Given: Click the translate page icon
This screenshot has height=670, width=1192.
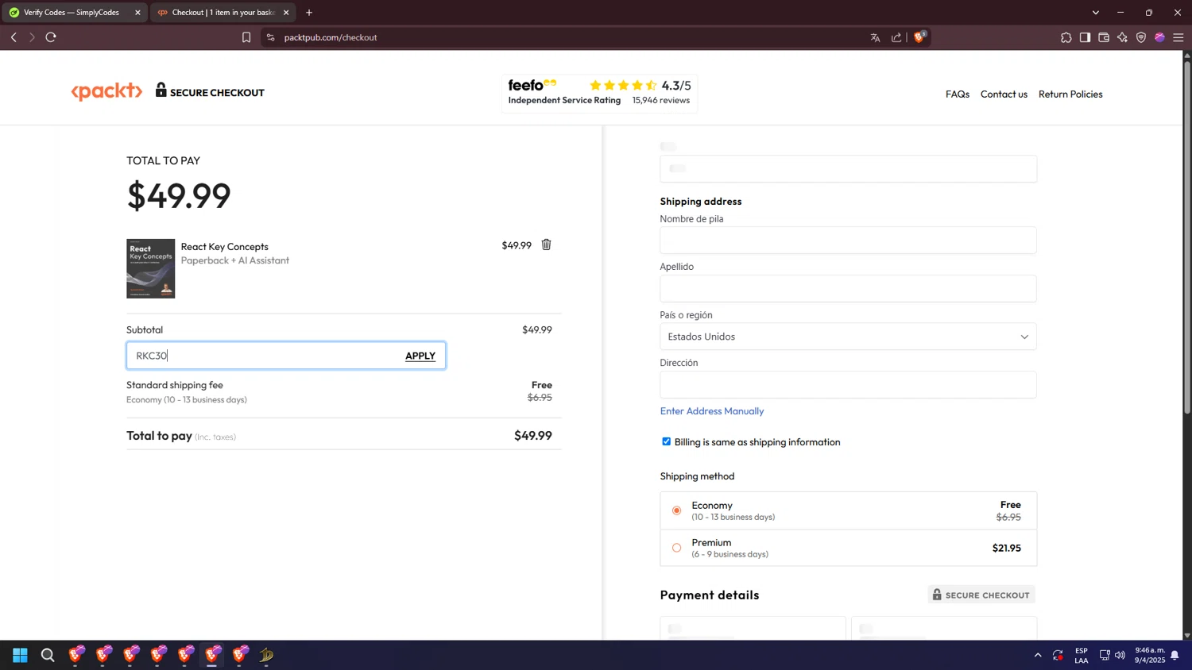Looking at the screenshot, I should coord(875,37).
